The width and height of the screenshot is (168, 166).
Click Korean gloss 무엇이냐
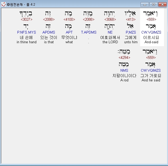[69, 38]
